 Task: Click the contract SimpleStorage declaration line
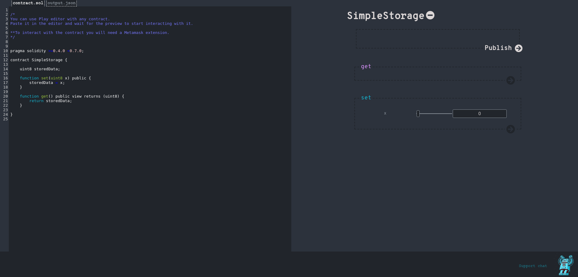pos(39,60)
